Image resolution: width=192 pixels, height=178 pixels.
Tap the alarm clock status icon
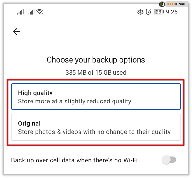148,12
